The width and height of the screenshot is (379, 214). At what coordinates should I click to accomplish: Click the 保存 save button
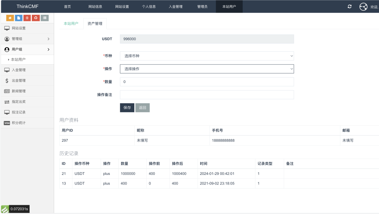click(127, 107)
